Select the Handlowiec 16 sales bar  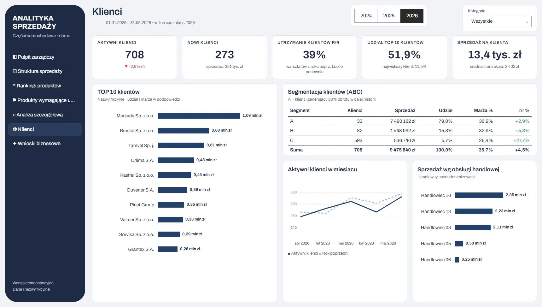pos(479,195)
